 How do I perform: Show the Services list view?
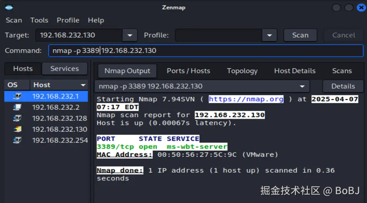pyautogui.click(x=65, y=69)
